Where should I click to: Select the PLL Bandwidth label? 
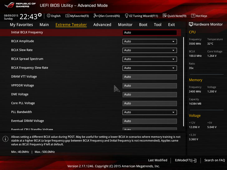tap(22, 112)
